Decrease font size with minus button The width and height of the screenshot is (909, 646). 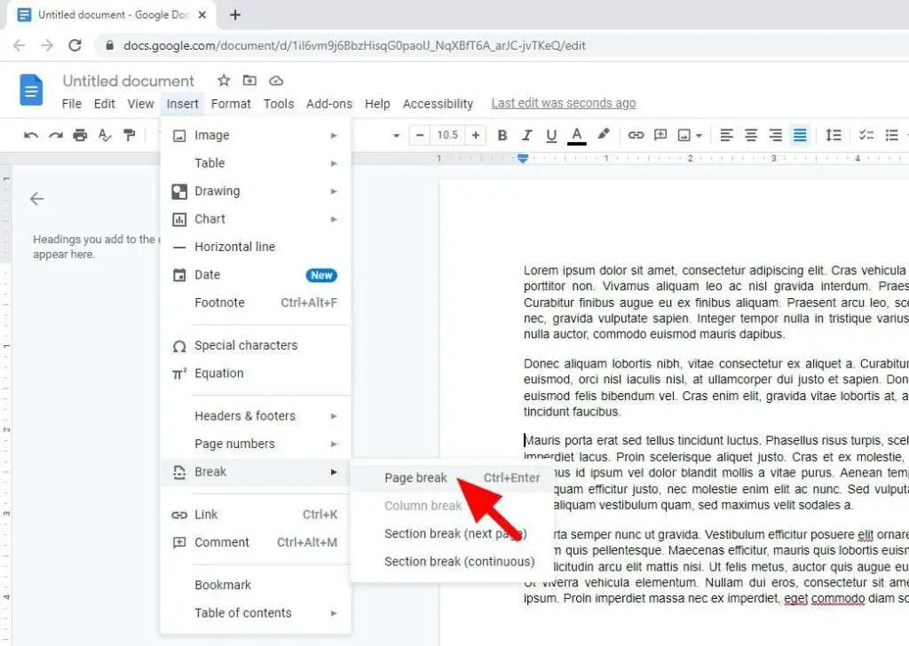(x=420, y=136)
